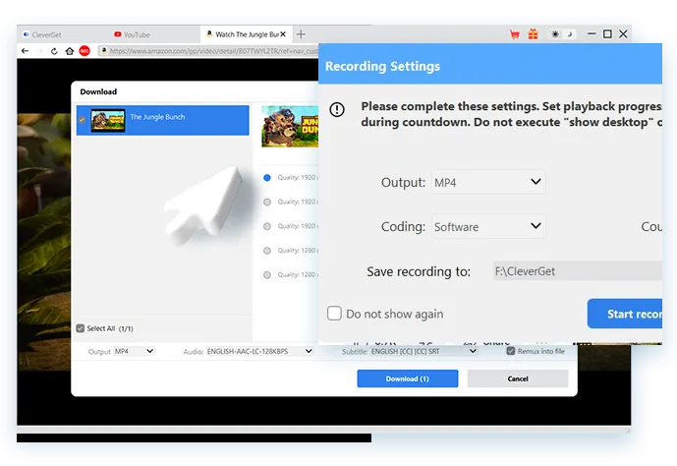The image size is (677, 466).
Task: Switch to dark theme moon icon
Action: [570, 34]
